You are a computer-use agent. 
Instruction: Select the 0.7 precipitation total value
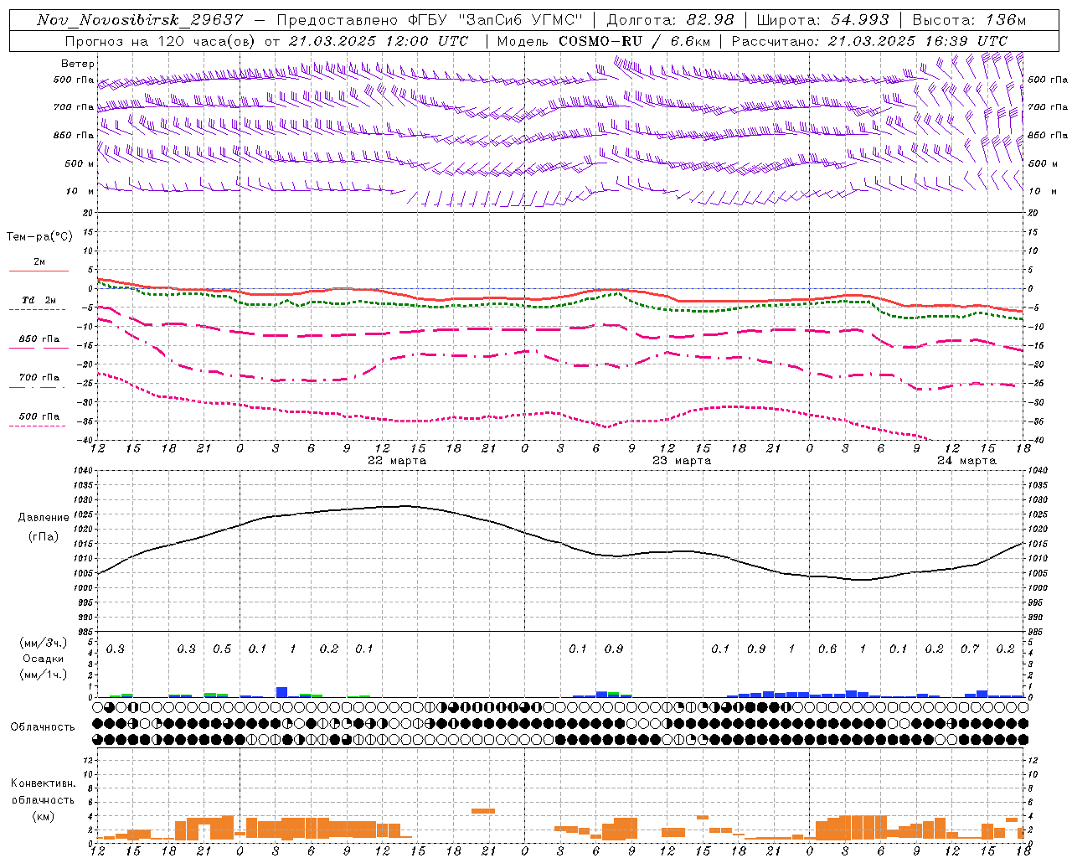970,649
